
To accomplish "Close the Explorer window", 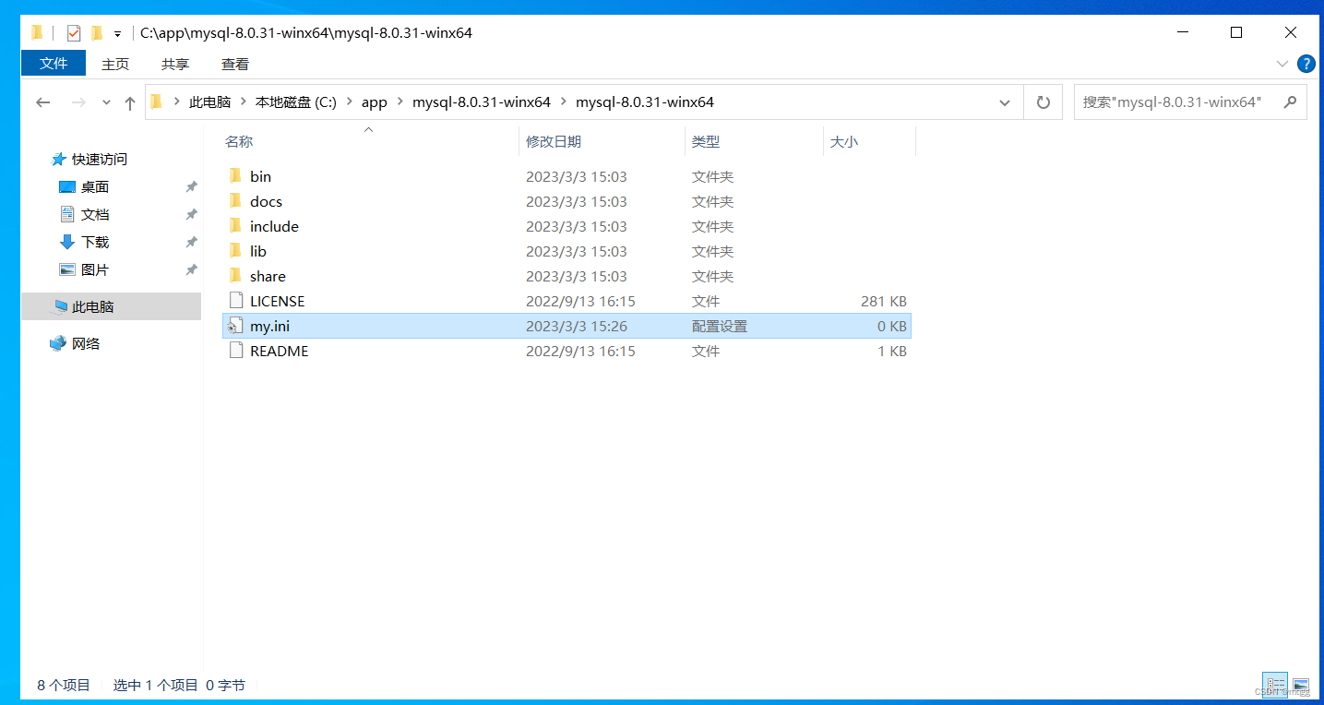I will click(1290, 32).
